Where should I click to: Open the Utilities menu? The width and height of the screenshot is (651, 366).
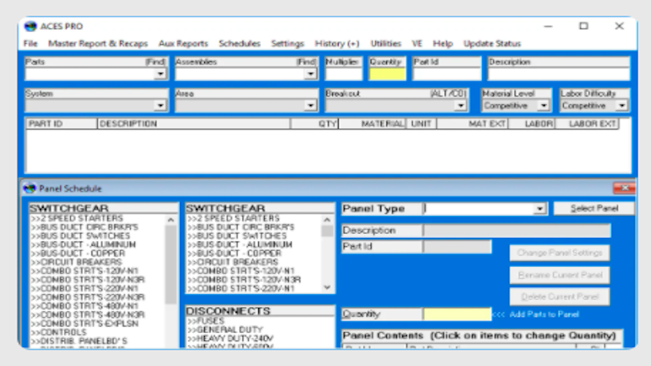point(385,43)
